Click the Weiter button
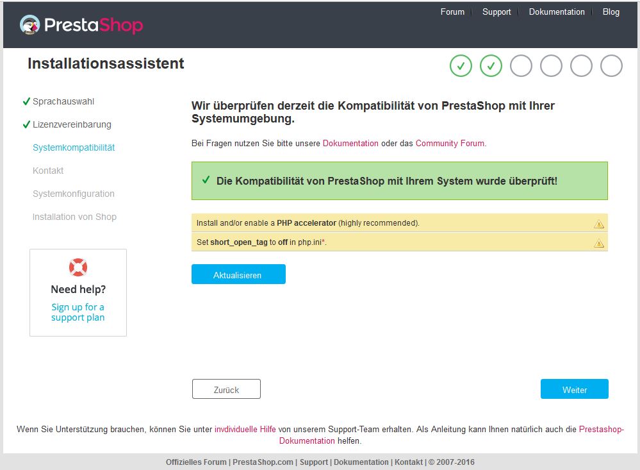The width and height of the screenshot is (640, 470). (574, 389)
